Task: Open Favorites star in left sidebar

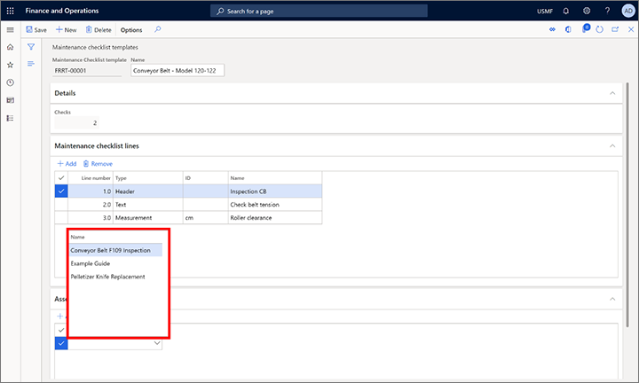Action: (10, 65)
